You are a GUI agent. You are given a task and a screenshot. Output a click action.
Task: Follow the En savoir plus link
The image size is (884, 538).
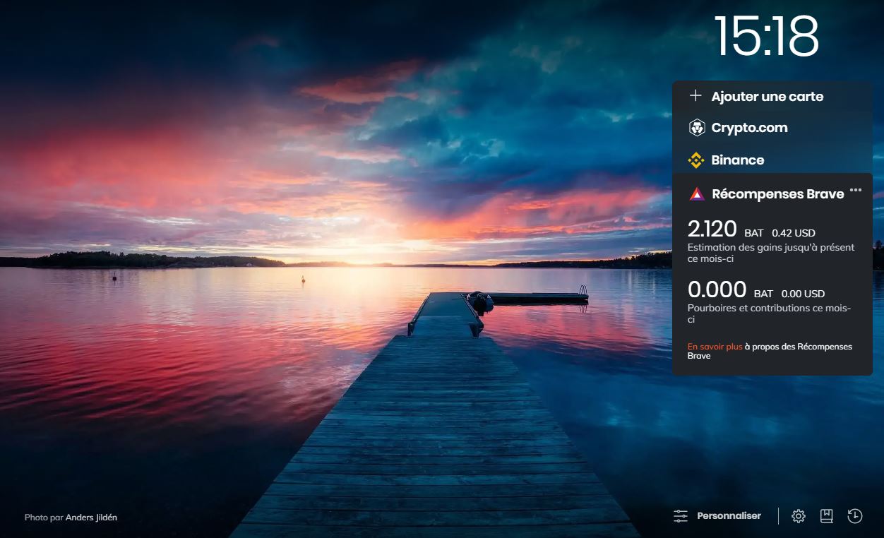point(715,347)
